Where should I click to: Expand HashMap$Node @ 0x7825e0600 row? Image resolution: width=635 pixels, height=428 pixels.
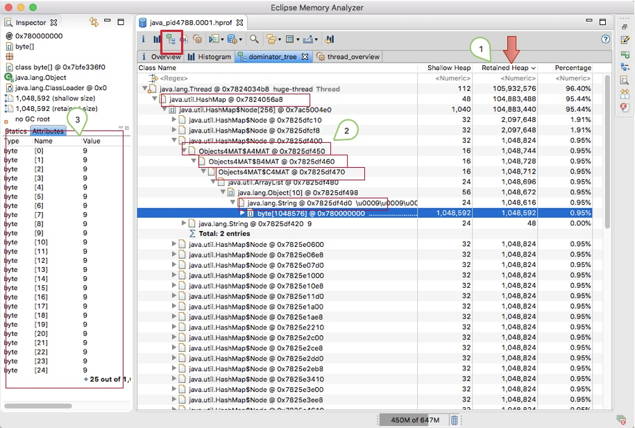tap(174, 243)
